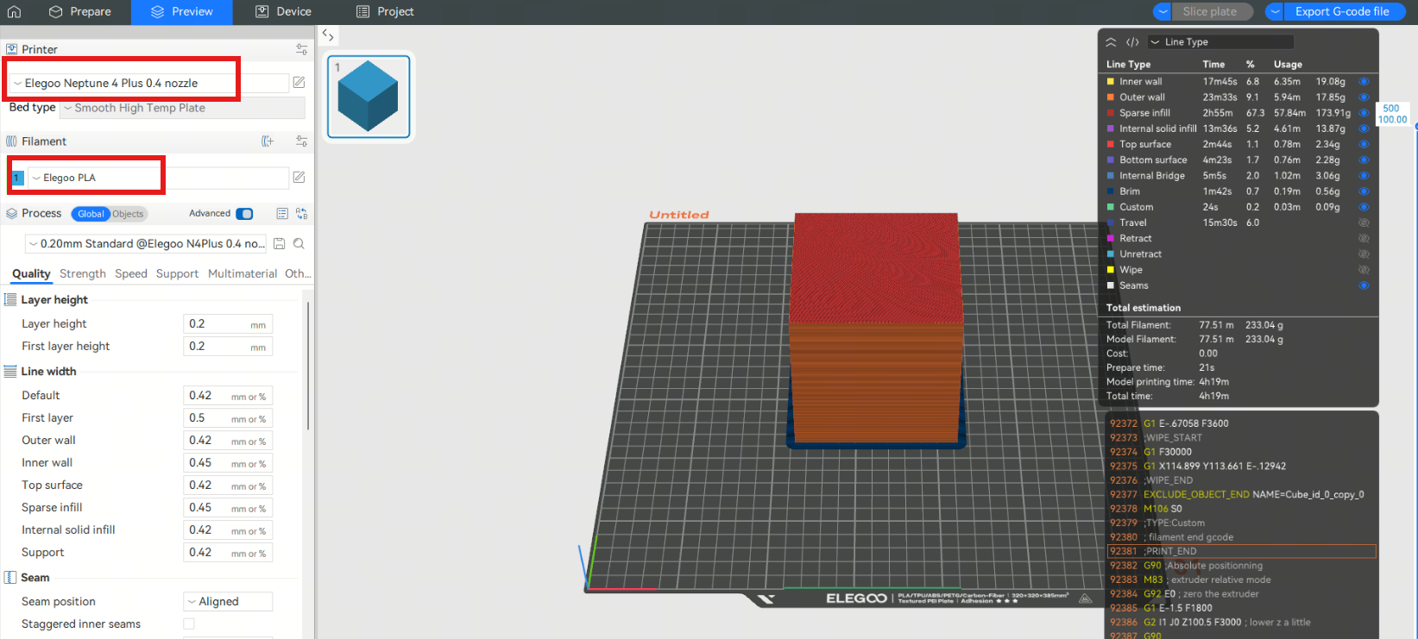The image size is (1418, 639).
Task: Hide Sparse infill lines in legend
Action: point(1364,113)
